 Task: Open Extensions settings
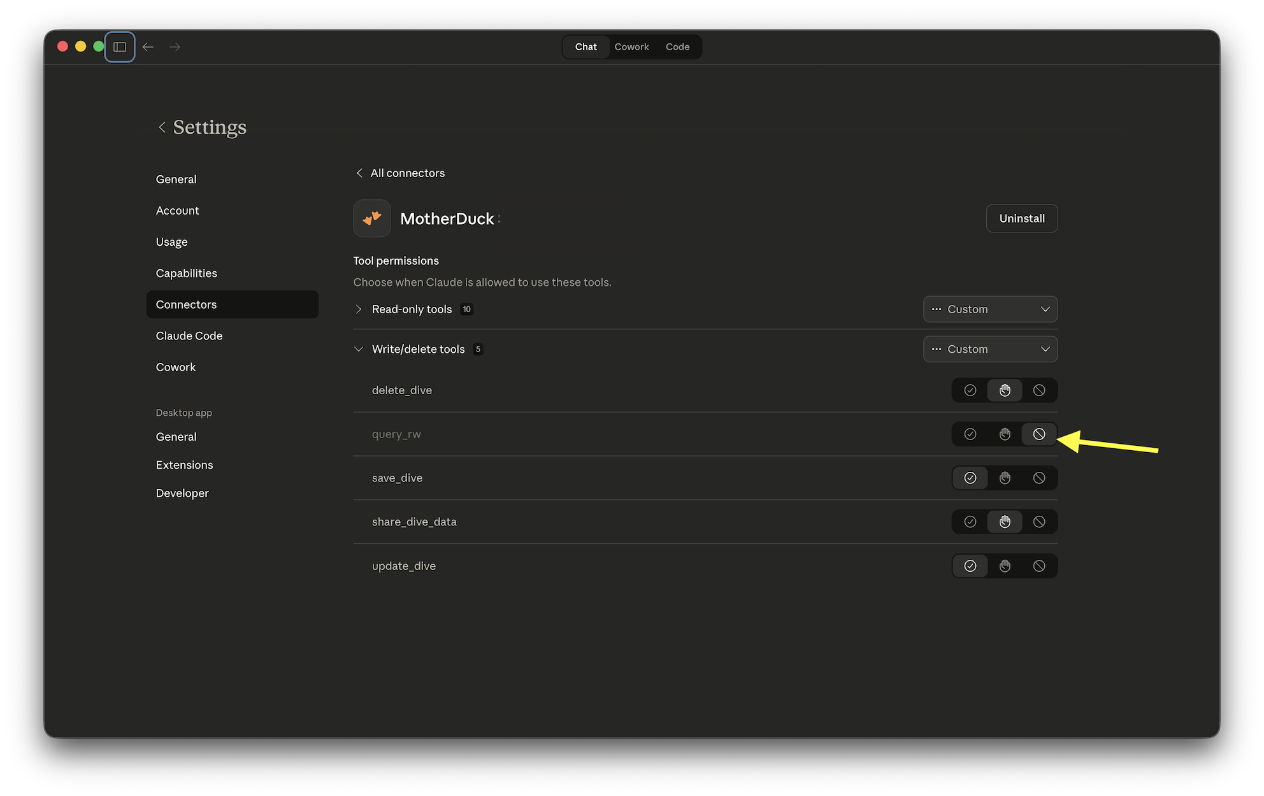click(185, 465)
